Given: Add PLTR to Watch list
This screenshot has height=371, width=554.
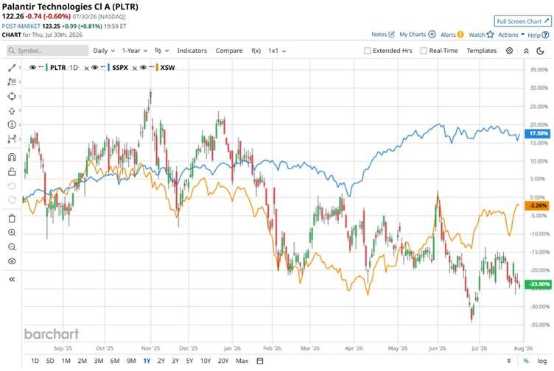Looking at the screenshot, I should tap(481, 35).
